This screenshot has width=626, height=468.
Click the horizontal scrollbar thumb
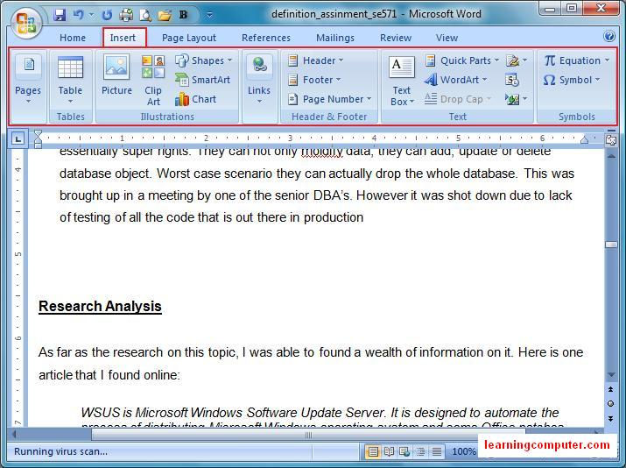pyautogui.click(x=308, y=435)
